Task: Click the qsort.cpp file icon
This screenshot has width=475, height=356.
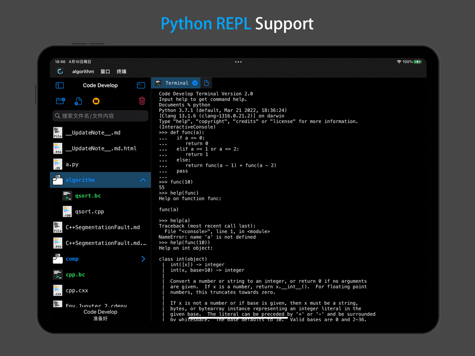Action: (x=67, y=211)
